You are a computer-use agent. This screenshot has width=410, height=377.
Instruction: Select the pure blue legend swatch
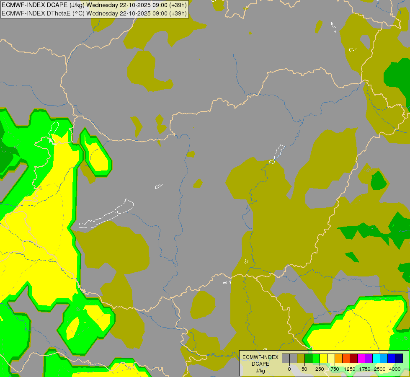(392, 359)
